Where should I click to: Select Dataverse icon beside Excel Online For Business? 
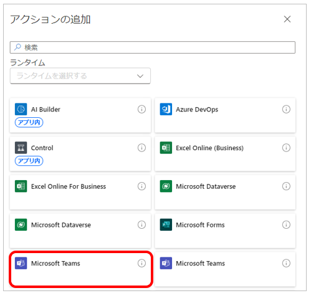(x=166, y=186)
